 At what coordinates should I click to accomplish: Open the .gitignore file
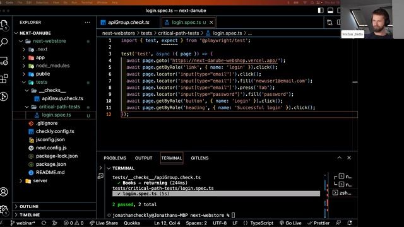click(54, 124)
